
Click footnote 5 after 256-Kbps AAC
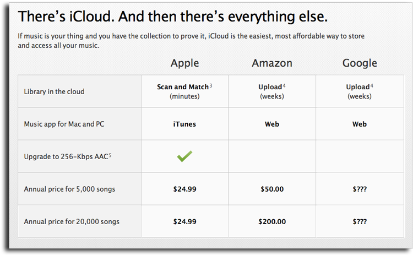pos(110,155)
